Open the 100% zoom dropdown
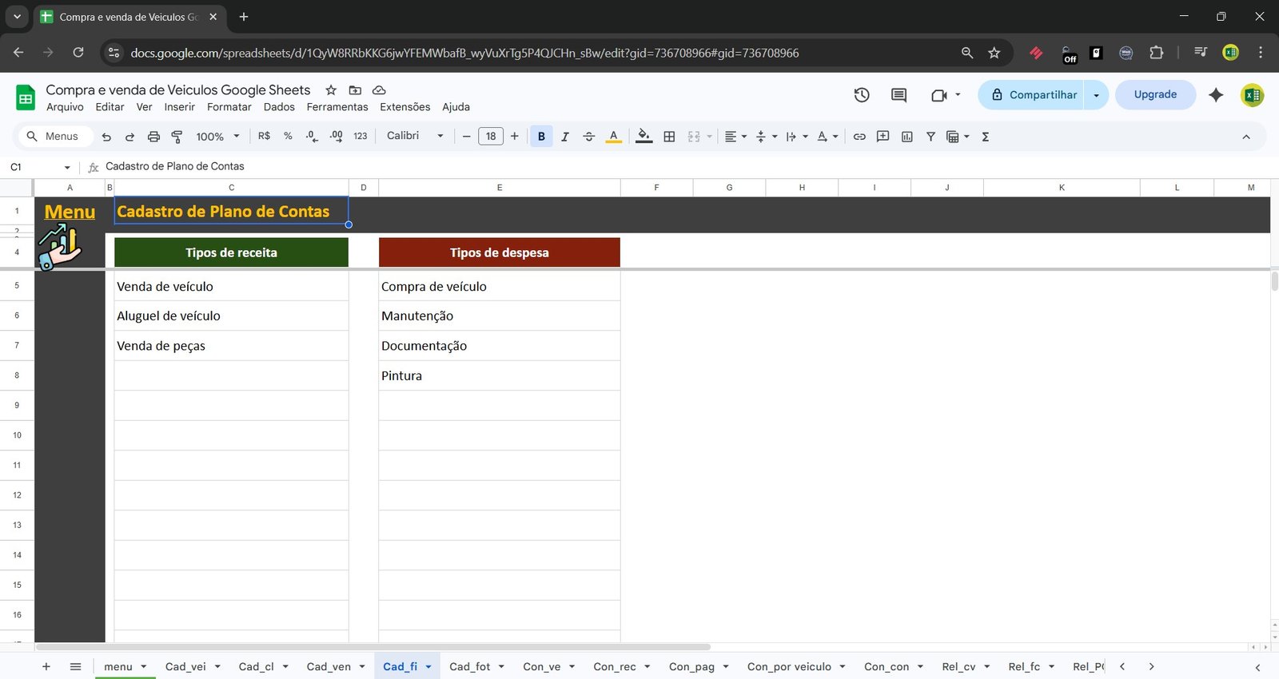1279x679 pixels. tap(217, 137)
